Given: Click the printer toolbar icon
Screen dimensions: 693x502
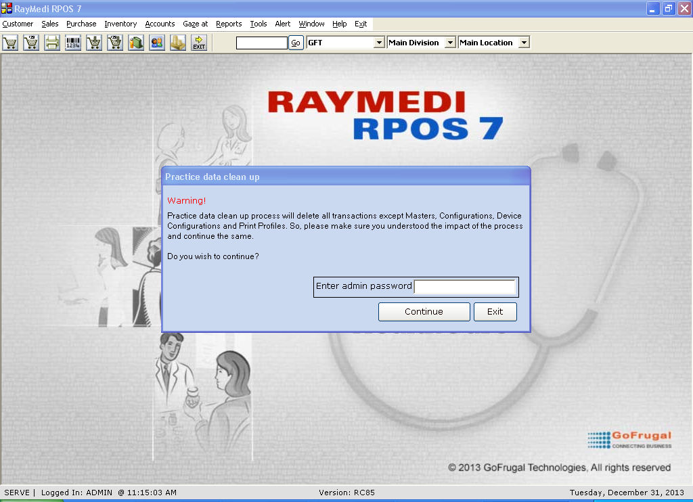Looking at the screenshot, I should pyautogui.click(x=52, y=43).
